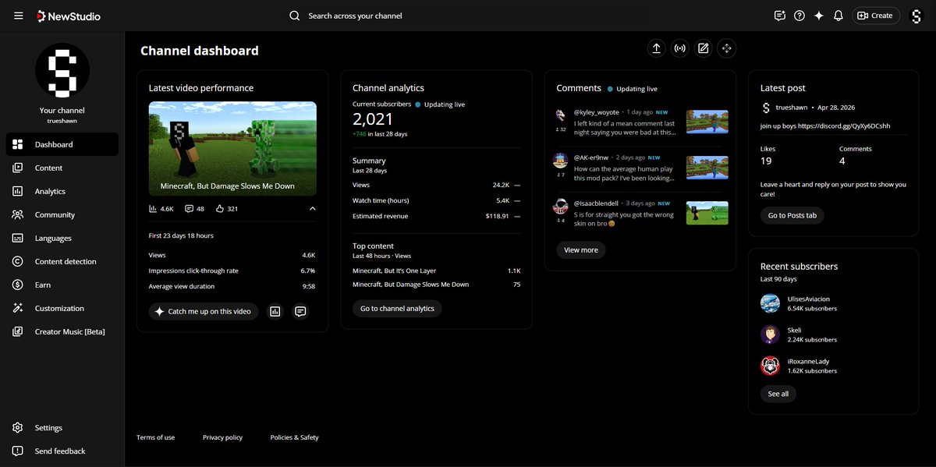Click the create post pencil icon
Screen dimensions: 936x467
(x=704, y=48)
